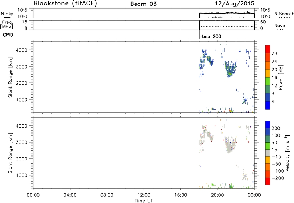
Task: Click the velocity panel Slant Range axis label
Action: (x=10, y=153)
